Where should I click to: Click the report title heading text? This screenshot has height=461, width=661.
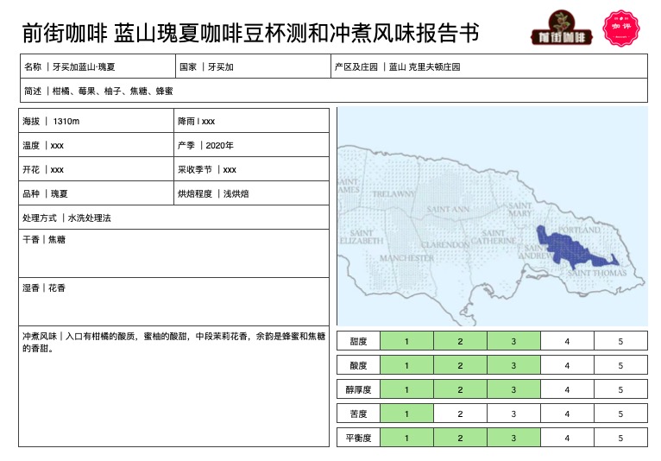(x=250, y=33)
